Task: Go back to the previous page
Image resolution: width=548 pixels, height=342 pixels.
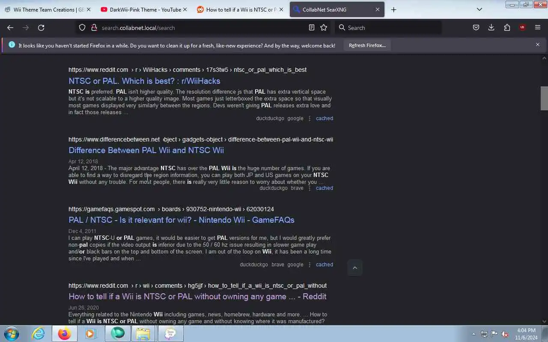Action: [x=10, y=28]
